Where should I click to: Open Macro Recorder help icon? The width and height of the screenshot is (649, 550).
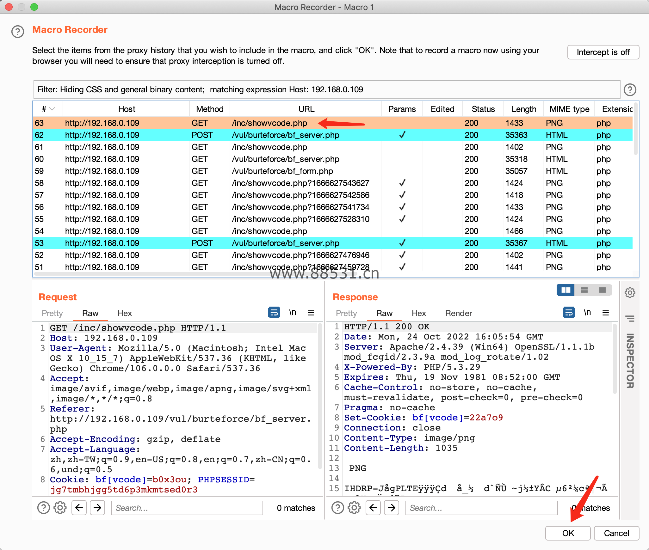18,32
